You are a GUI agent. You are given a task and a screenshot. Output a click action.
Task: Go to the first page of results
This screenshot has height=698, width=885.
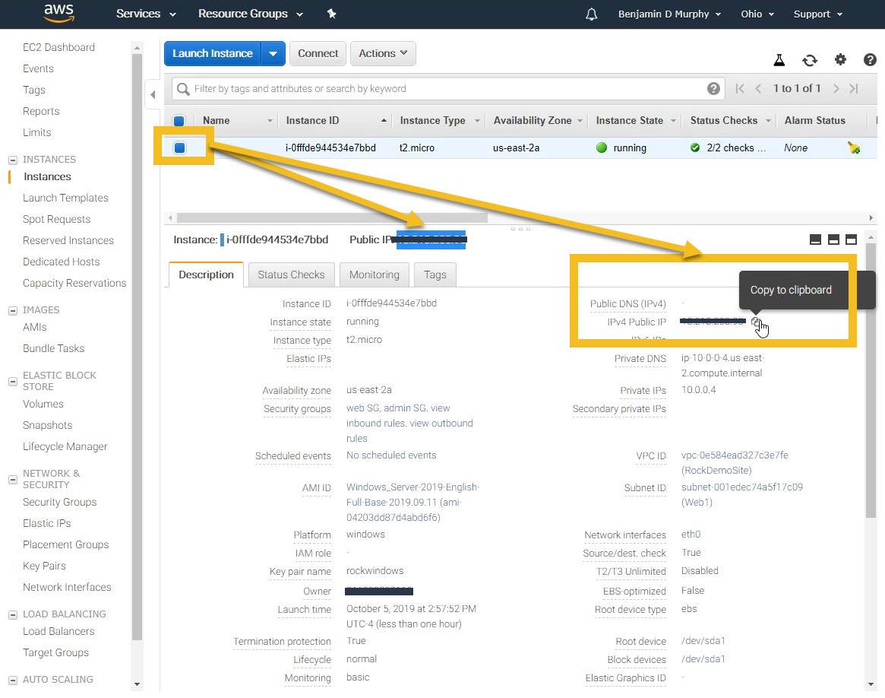740,89
